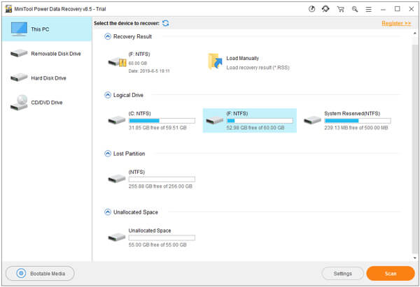Collapse the Logical Drive section
Image resolution: width=420 pixels, height=287 pixels.
108,95
